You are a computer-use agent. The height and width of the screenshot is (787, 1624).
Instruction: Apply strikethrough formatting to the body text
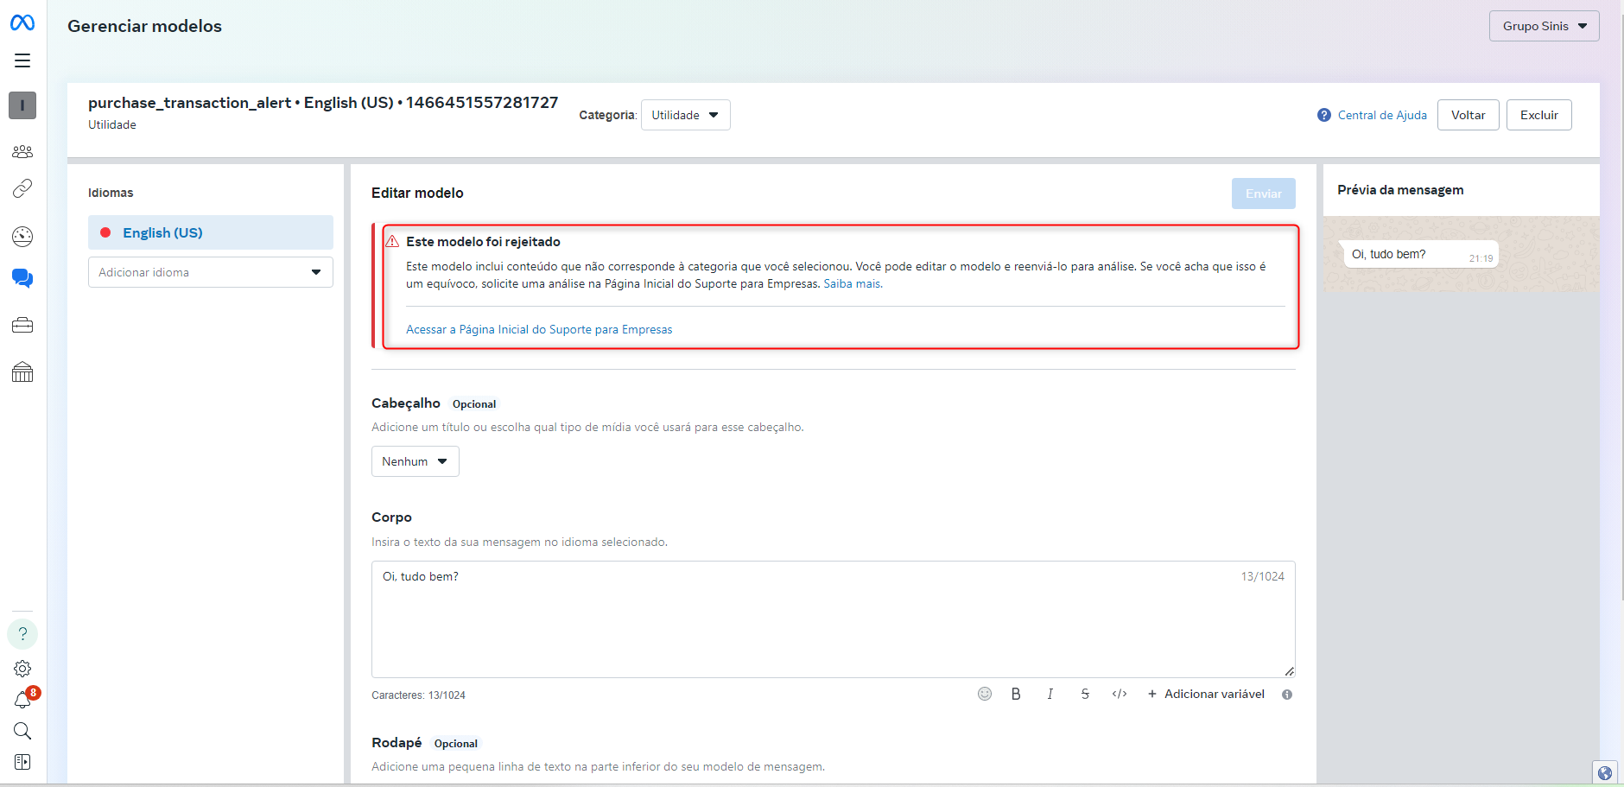click(1085, 694)
